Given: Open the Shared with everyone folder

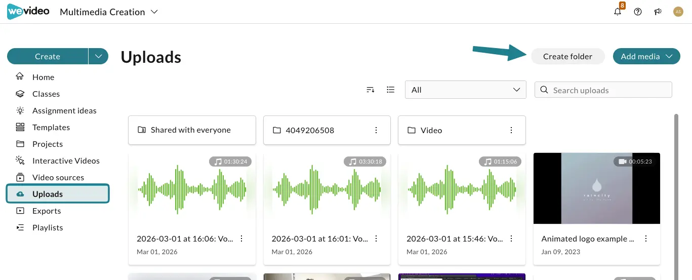Looking at the screenshot, I should (192, 130).
